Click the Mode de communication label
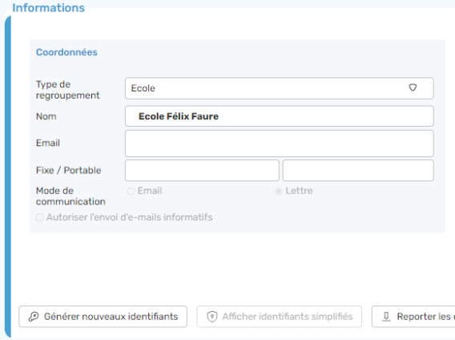Screen dimensions: 455x340 (x=70, y=196)
